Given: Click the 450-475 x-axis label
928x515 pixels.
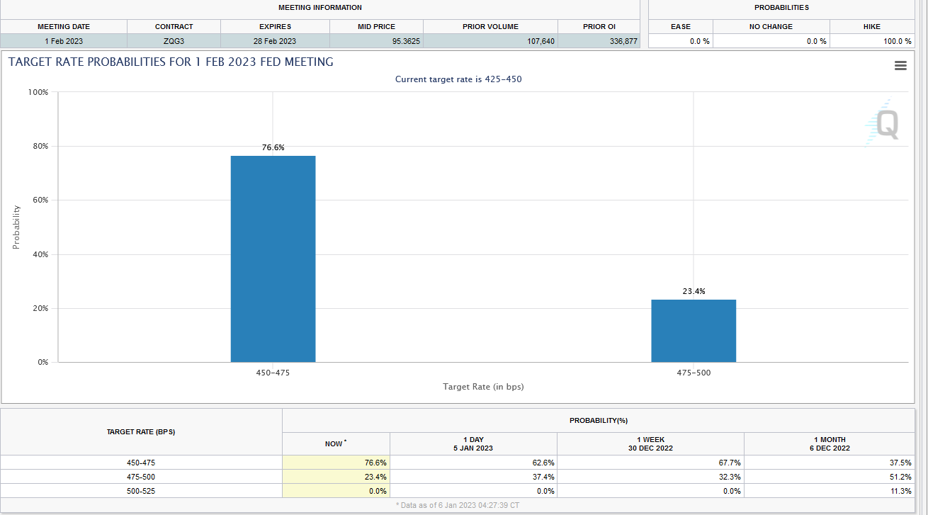Looking at the screenshot, I should tap(273, 373).
